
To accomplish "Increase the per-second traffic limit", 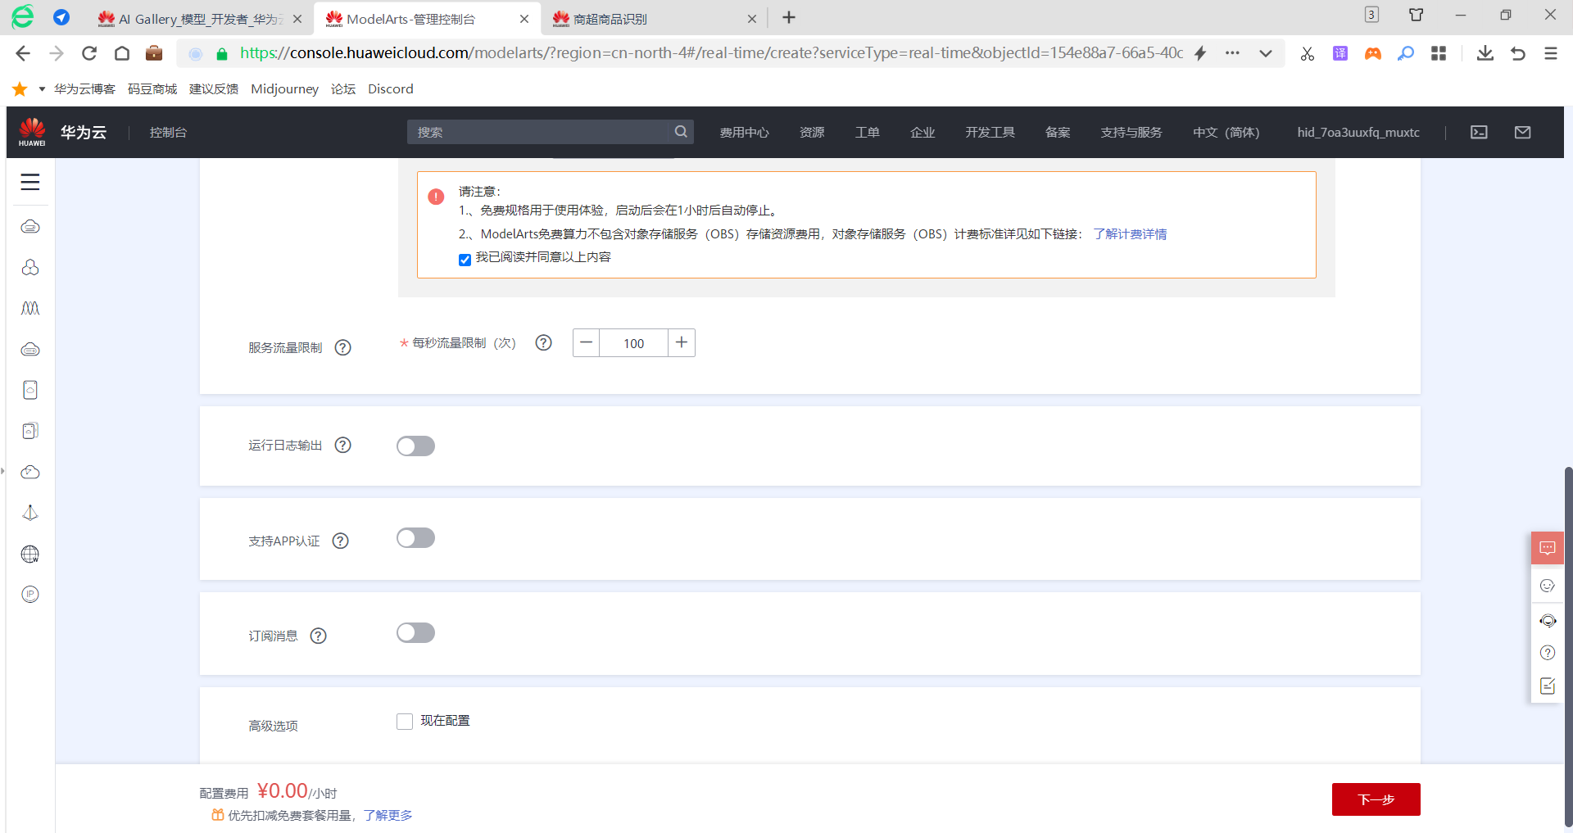I will [682, 343].
